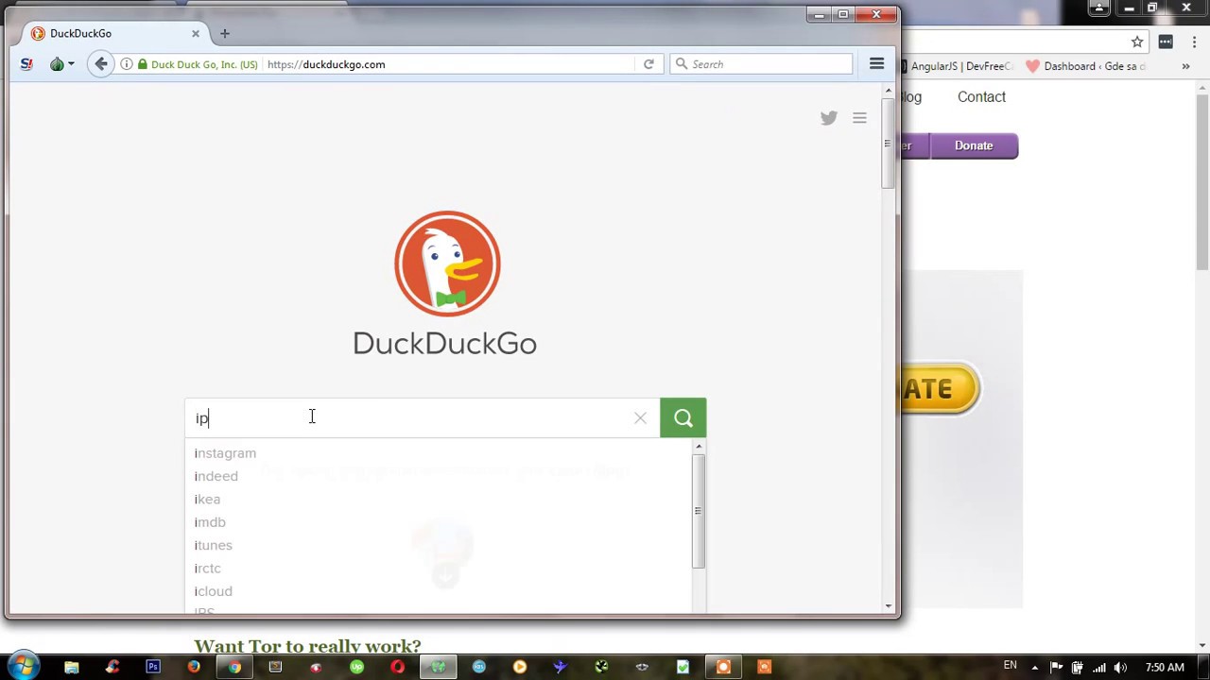Image resolution: width=1210 pixels, height=680 pixels.
Task: Click the Chrome extension icon next to star
Action: 1166,42
